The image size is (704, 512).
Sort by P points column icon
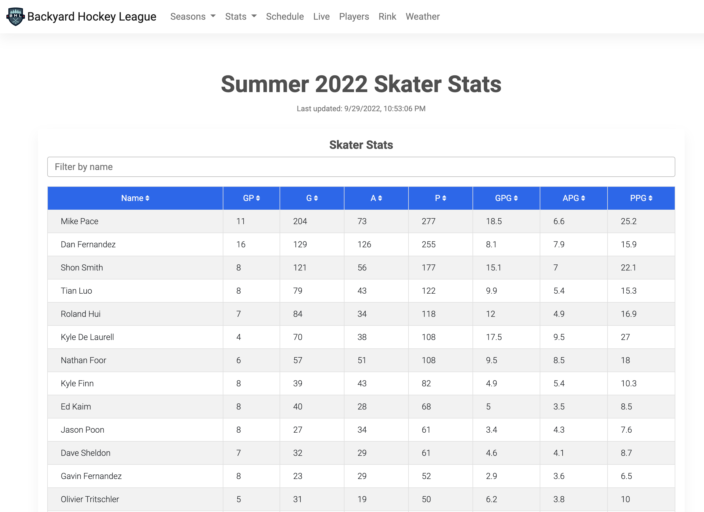(x=444, y=198)
